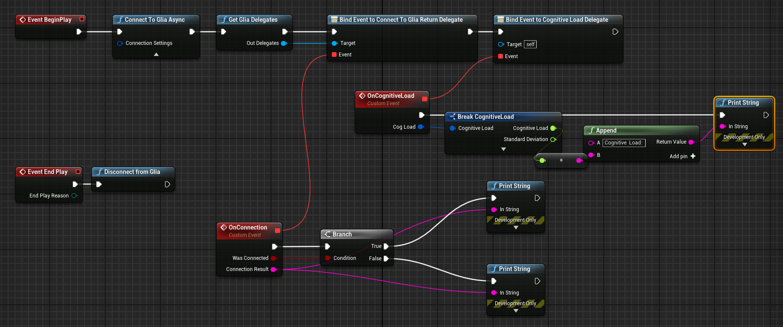Click the Standard Deviation output pin
This screenshot has height=327, width=783.
click(553, 139)
